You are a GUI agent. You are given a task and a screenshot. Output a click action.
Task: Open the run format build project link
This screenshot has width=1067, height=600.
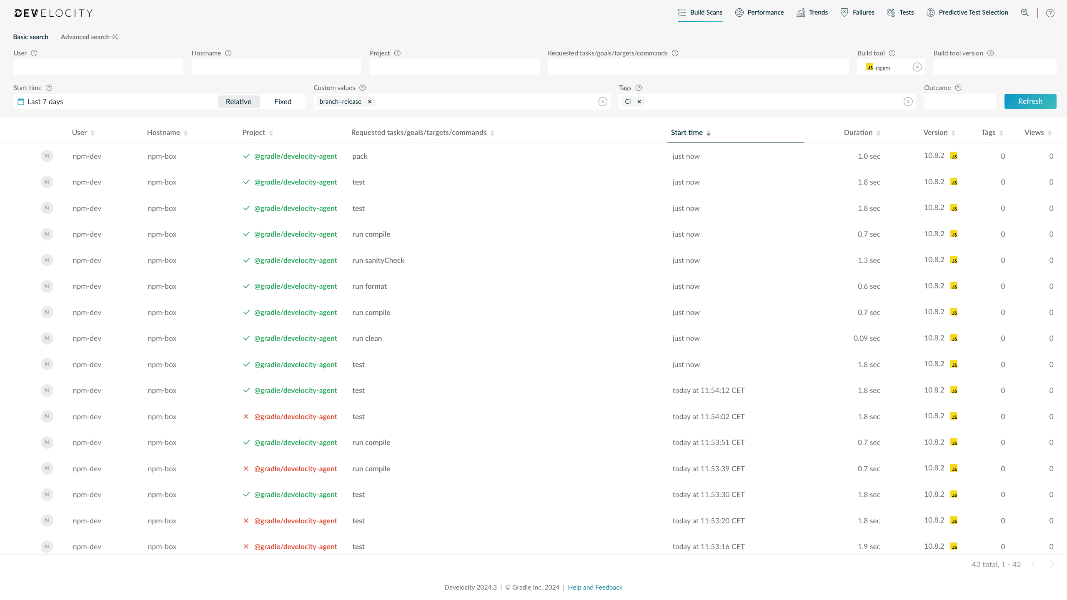coord(296,286)
